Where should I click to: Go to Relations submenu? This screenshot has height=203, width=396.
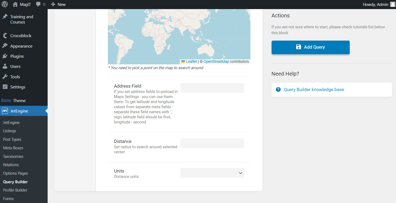tap(11, 165)
